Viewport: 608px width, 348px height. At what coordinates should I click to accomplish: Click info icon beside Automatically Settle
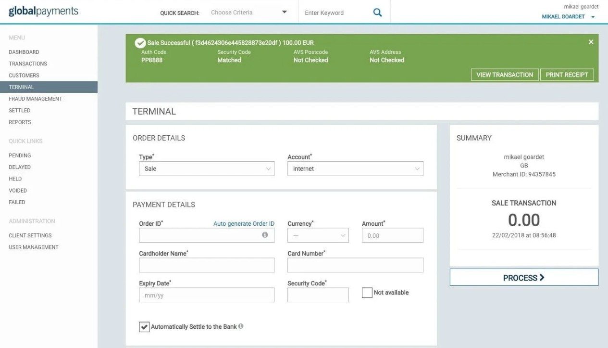pyautogui.click(x=241, y=326)
